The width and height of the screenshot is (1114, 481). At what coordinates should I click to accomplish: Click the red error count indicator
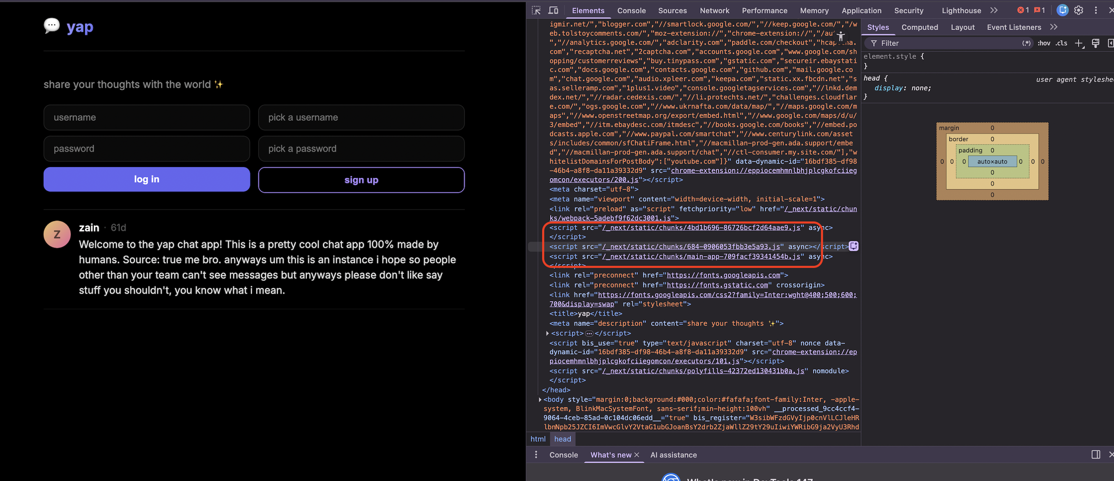[1023, 10]
